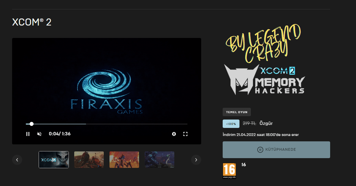Open the second screenshot thumbnail
Image resolution: width=356 pixels, height=186 pixels.
click(89, 160)
